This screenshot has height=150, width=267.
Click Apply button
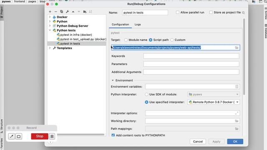216,142
